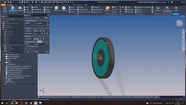Click the Точка (Point) work feature
The height and width of the screenshot is (105, 186).
[x=115, y=10]
